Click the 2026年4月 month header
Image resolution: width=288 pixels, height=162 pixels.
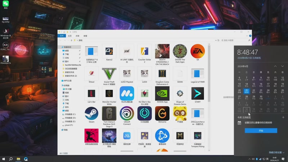(x=243, y=66)
